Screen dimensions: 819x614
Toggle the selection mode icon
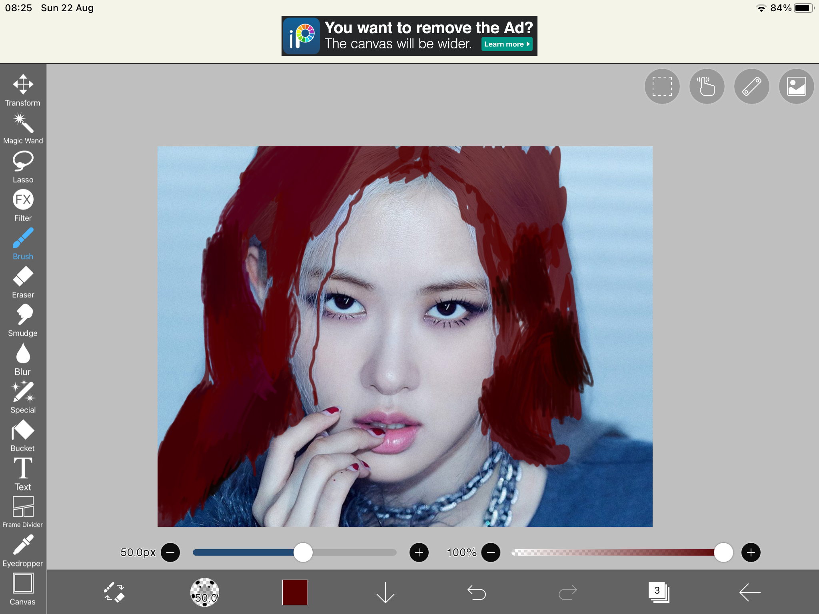[662, 86]
